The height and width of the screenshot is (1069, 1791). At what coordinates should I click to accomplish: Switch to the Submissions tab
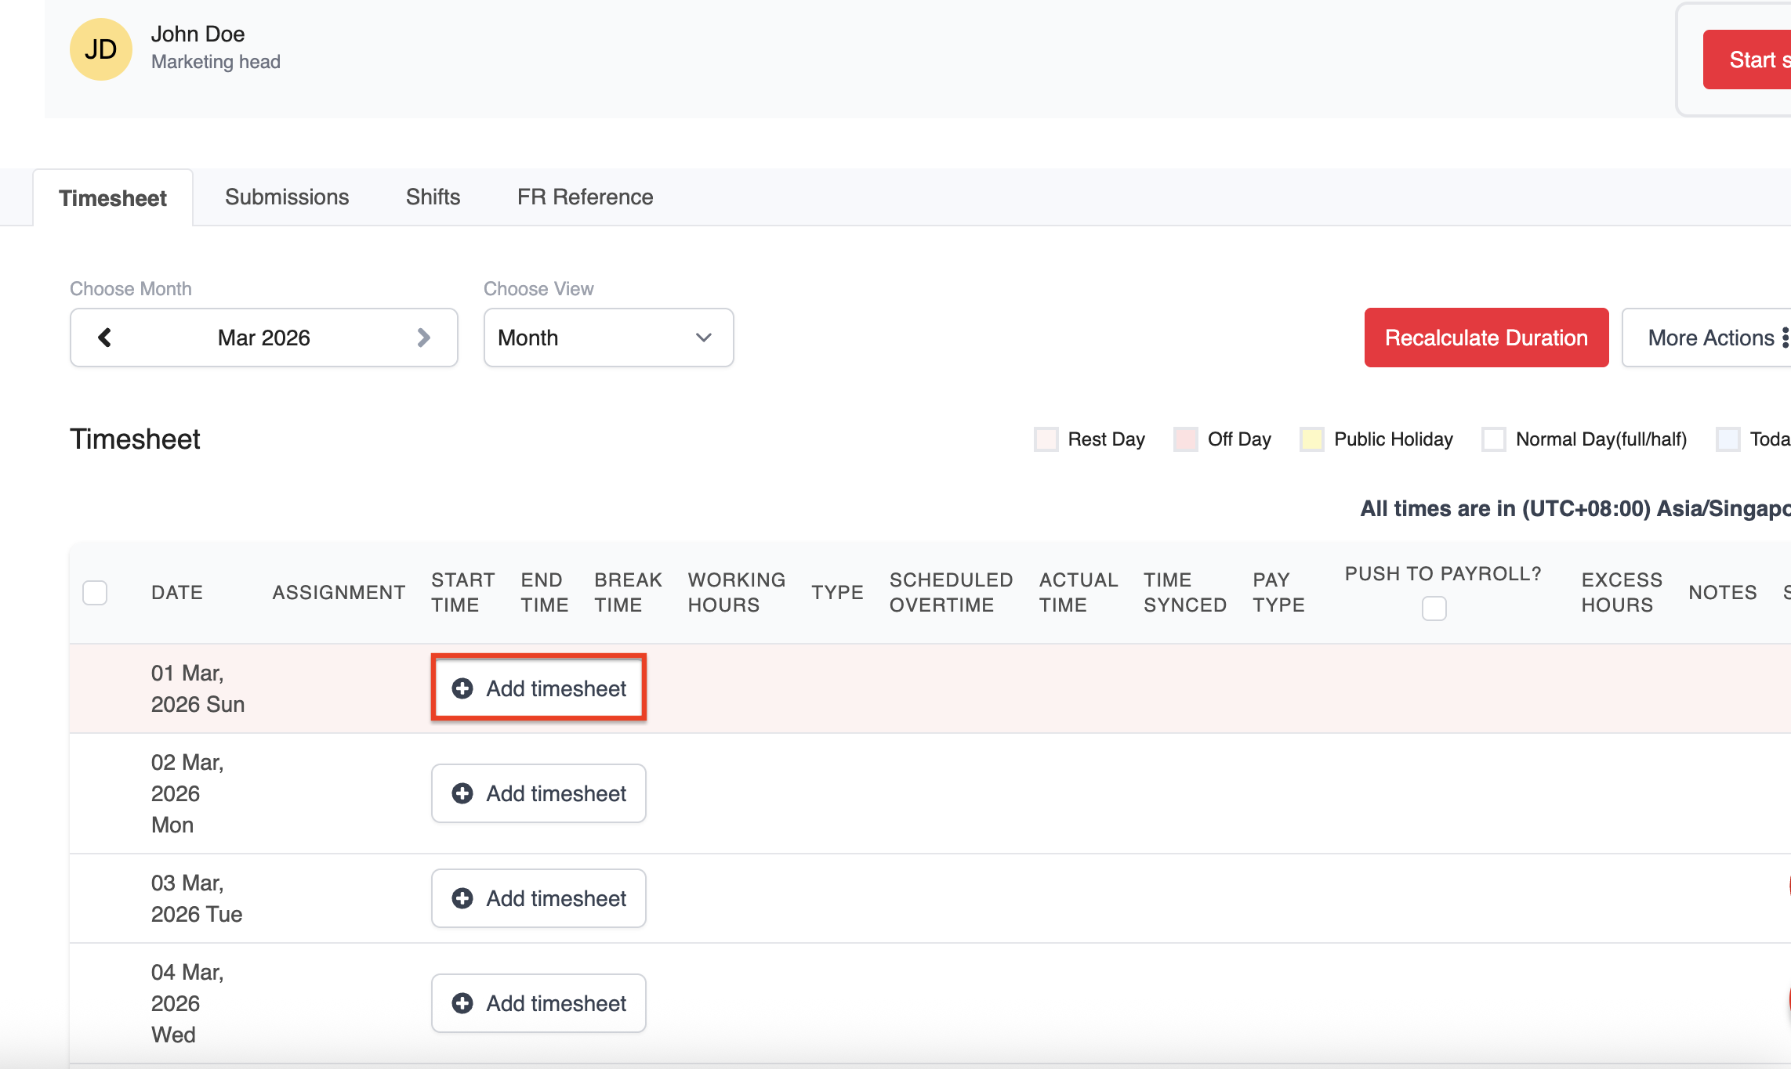287,197
